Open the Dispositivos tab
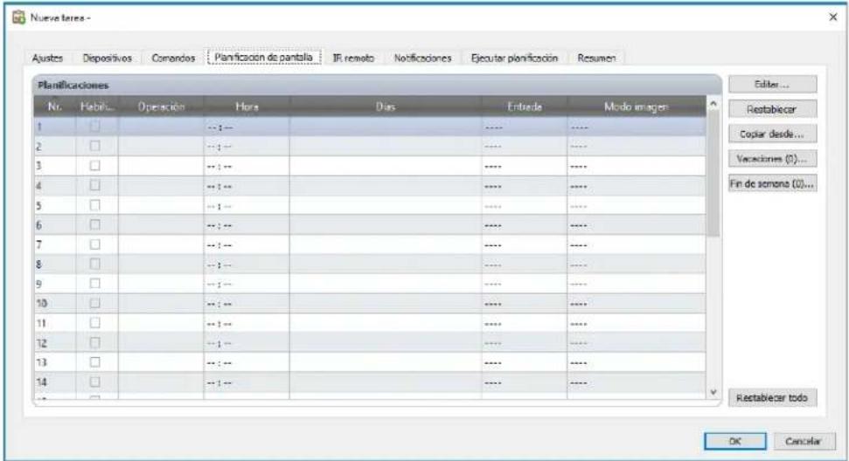 (x=107, y=58)
